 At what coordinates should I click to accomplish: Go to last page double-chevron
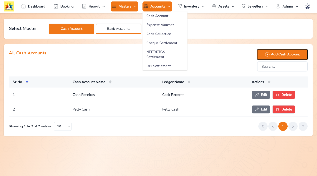pos(303,126)
